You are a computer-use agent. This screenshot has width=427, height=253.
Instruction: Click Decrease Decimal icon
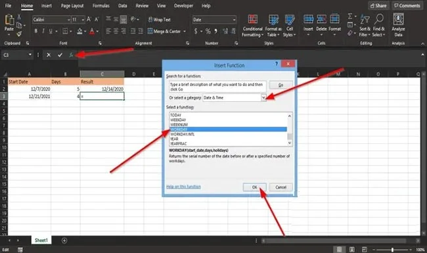233,32
